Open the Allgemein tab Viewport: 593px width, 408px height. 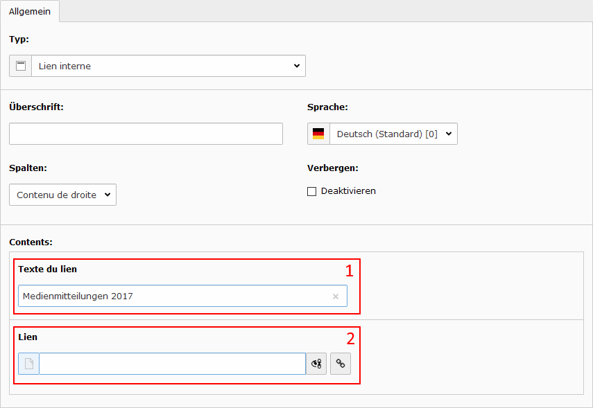(30, 11)
